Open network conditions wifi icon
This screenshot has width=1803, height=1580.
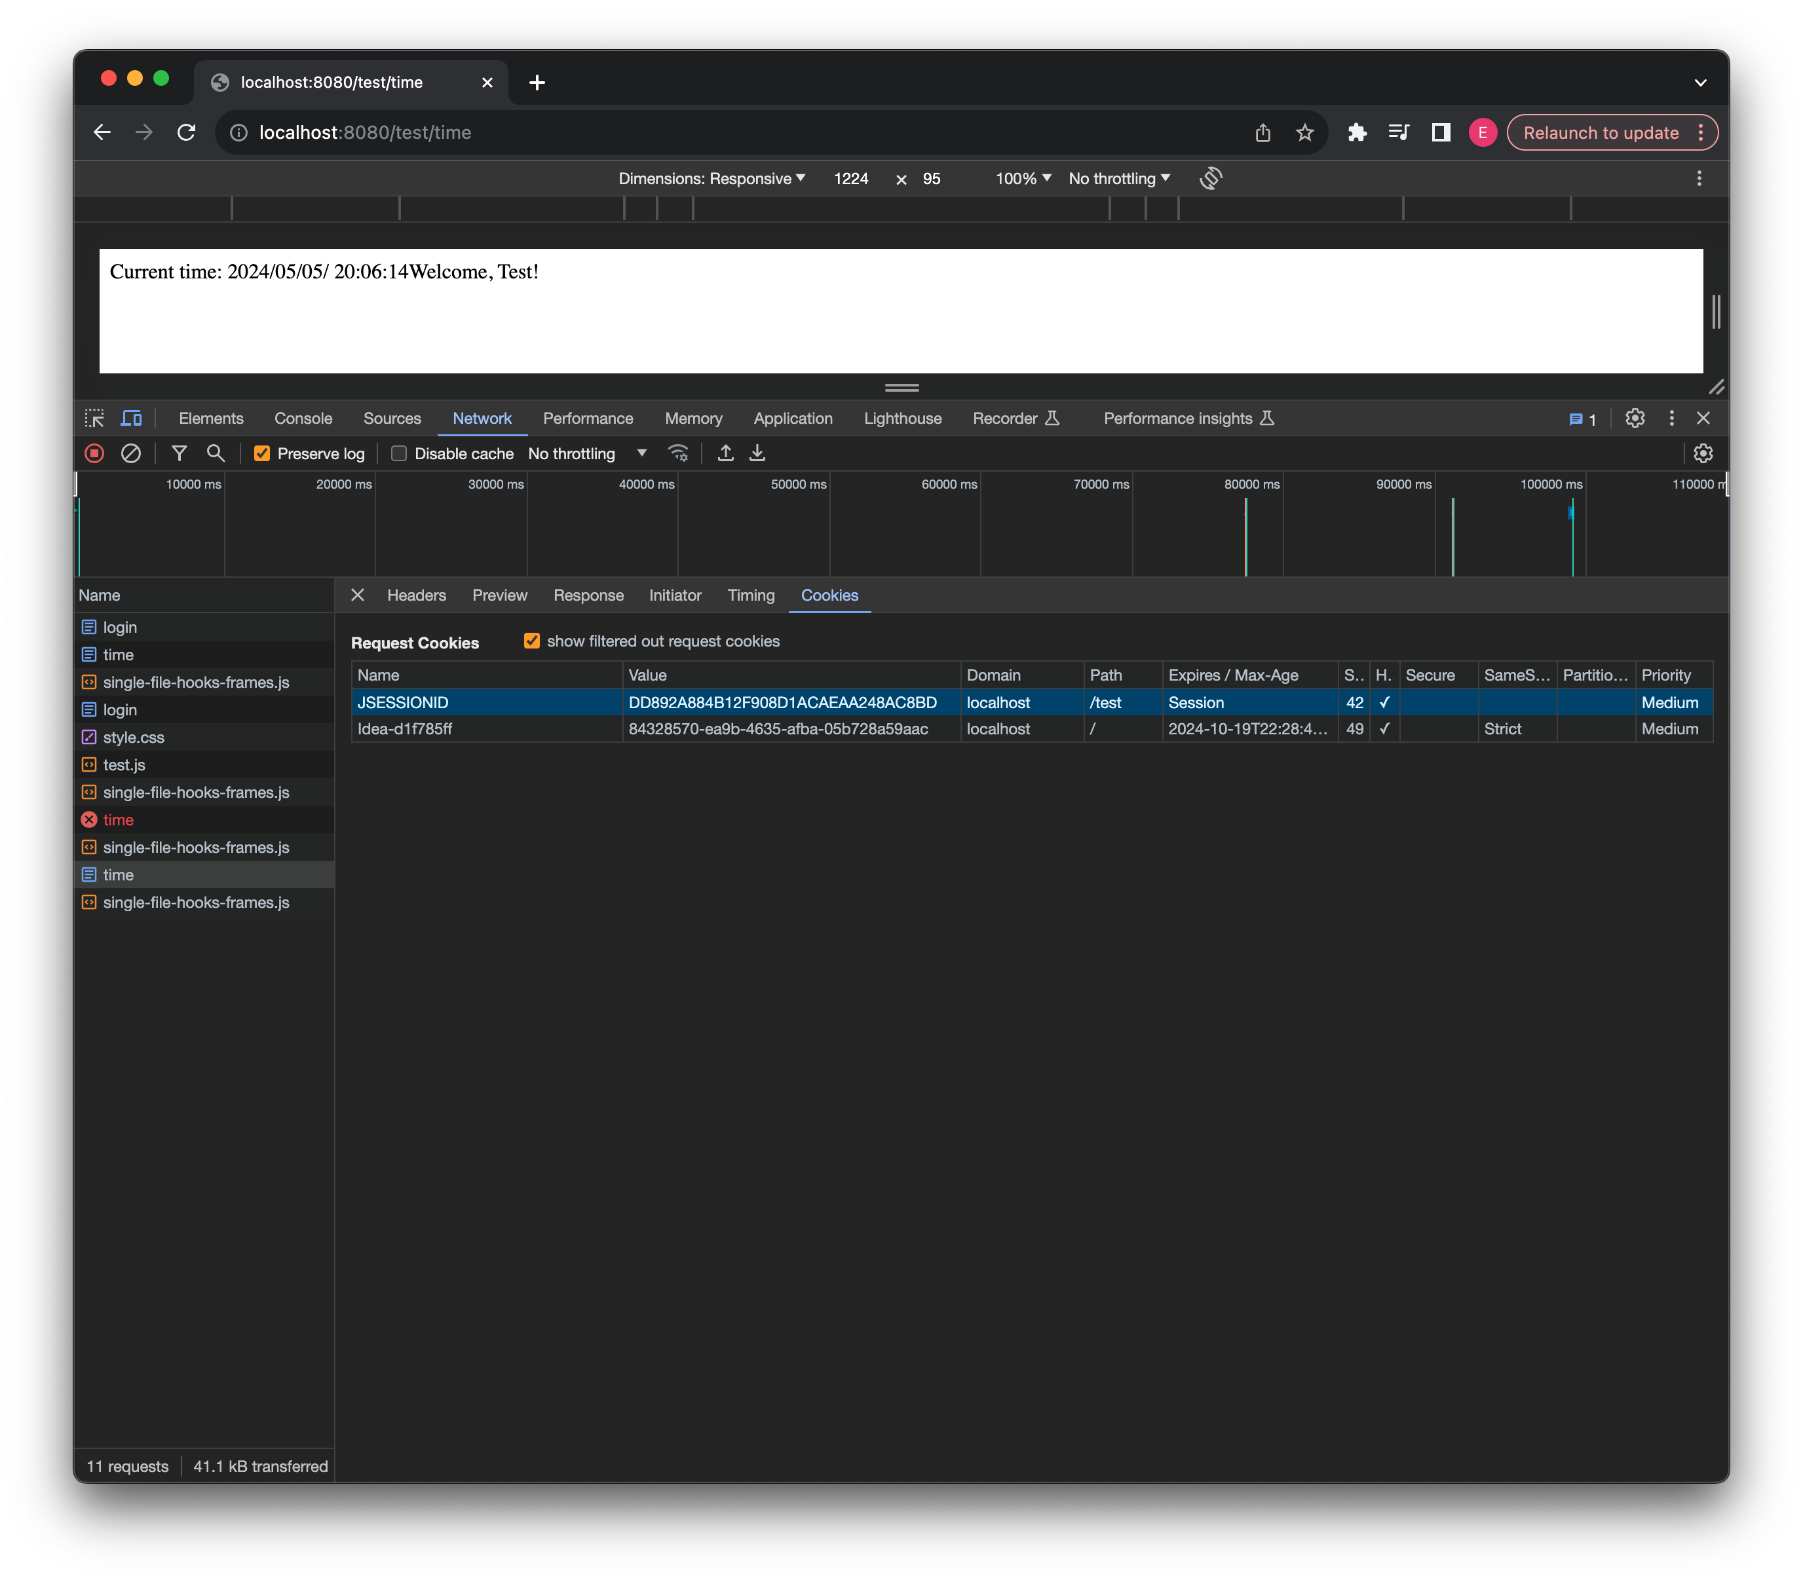678,453
